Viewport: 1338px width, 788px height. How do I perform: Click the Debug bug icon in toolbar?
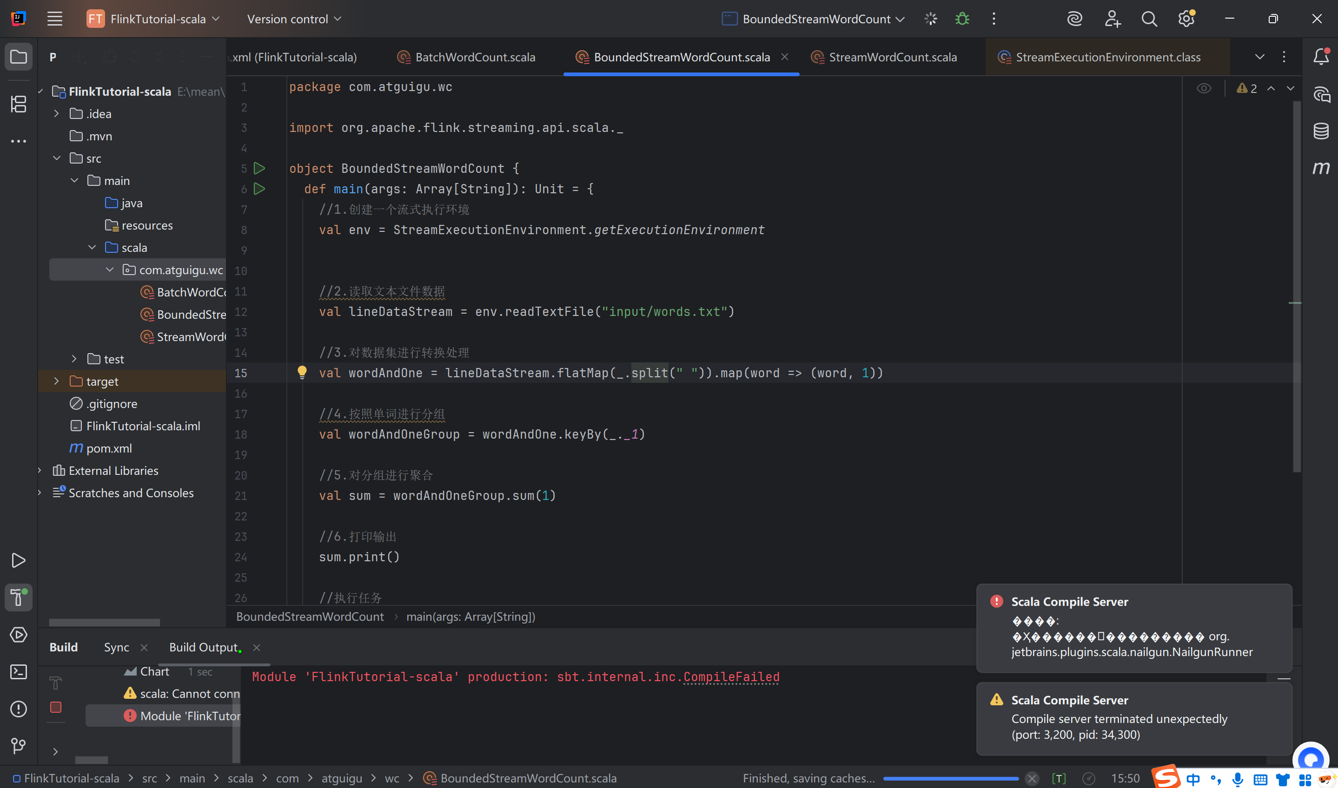[x=962, y=19]
